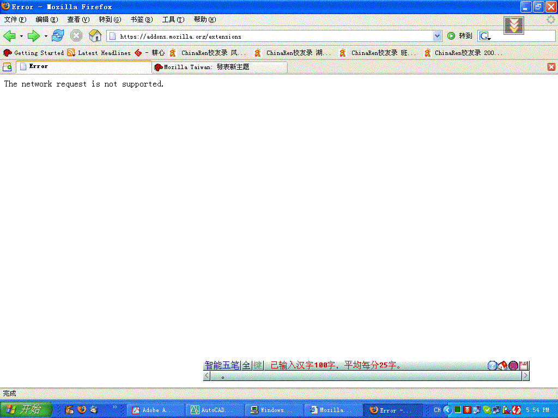Open new tab with tab bar icon
The height and width of the screenshot is (418, 558).
coord(7,67)
